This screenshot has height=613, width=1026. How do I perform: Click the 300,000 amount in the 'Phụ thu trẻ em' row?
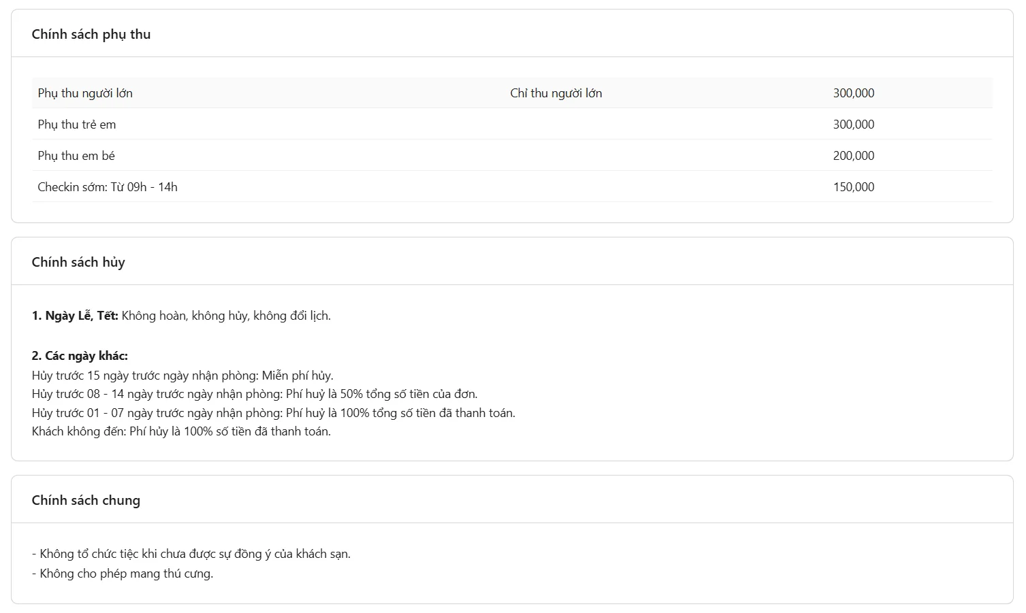(853, 125)
